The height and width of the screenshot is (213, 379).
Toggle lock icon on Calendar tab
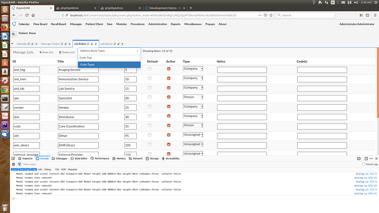point(32,44)
